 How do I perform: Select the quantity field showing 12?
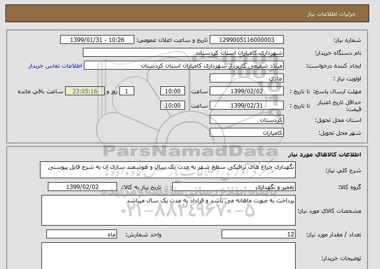258,234
